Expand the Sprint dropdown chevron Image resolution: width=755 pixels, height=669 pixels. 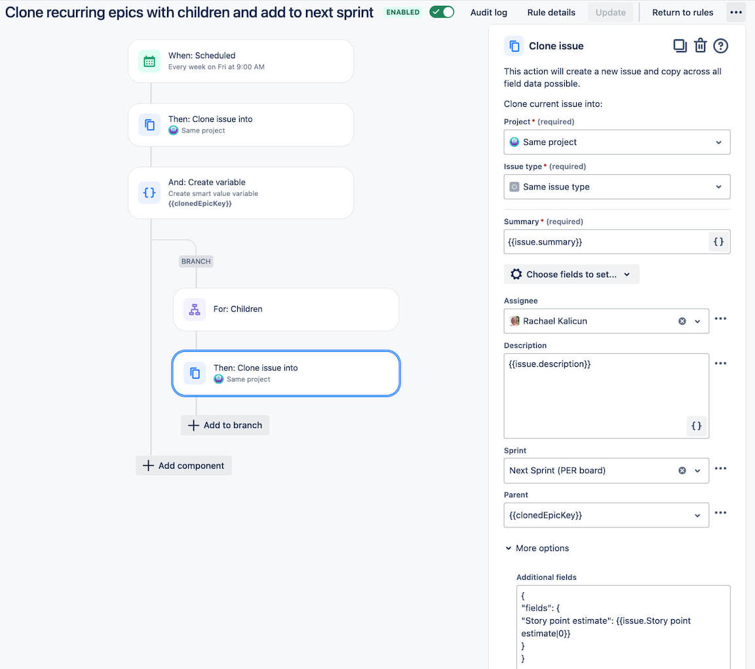coord(697,470)
